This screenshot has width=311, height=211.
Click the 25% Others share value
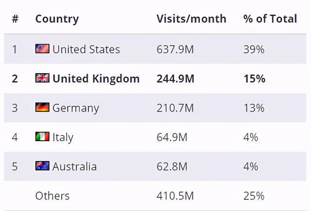(x=254, y=196)
